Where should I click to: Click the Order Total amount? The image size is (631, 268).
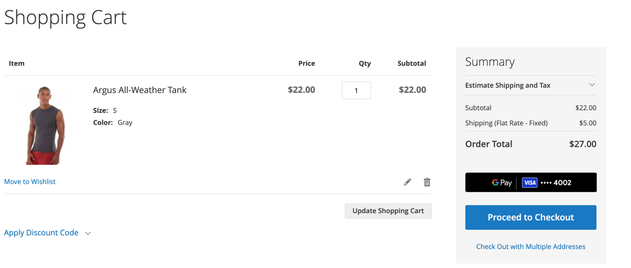582,144
